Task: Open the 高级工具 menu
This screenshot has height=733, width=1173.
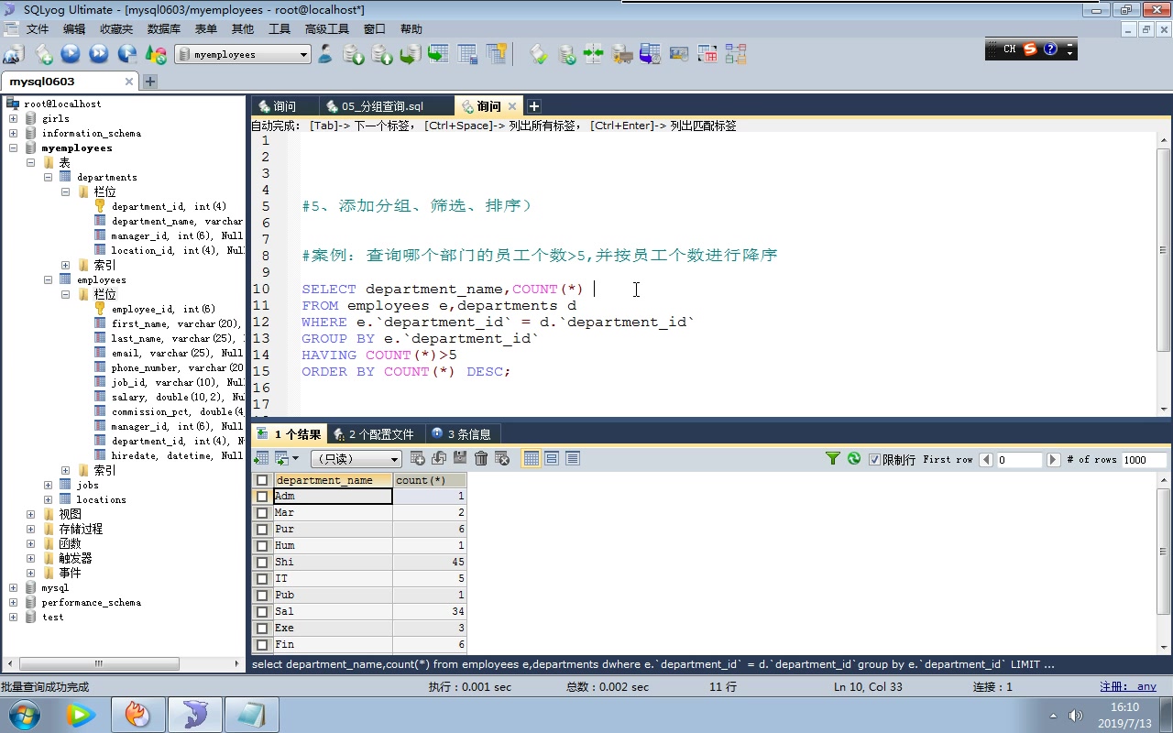Action: tap(327, 29)
